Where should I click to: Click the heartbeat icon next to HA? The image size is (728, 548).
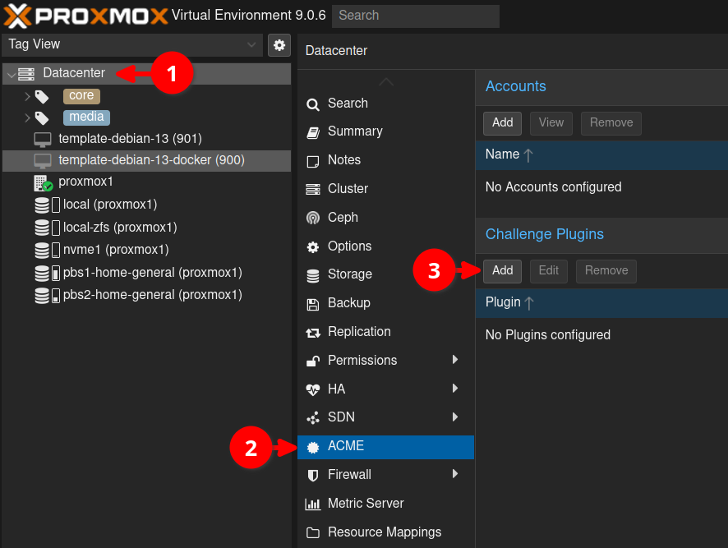(x=313, y=390)
